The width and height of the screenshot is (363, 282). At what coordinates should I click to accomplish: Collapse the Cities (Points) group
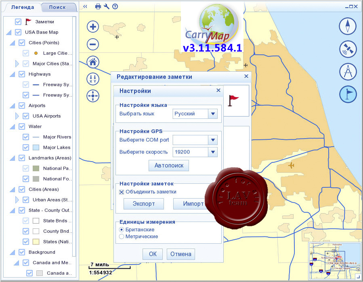coord(13,43)
